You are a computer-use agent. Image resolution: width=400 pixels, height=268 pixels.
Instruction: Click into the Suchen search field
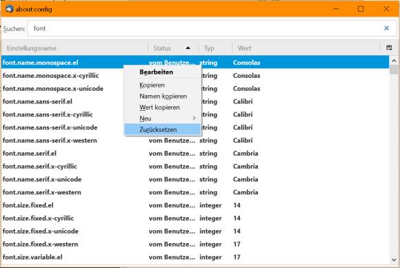tap(204, 28)
